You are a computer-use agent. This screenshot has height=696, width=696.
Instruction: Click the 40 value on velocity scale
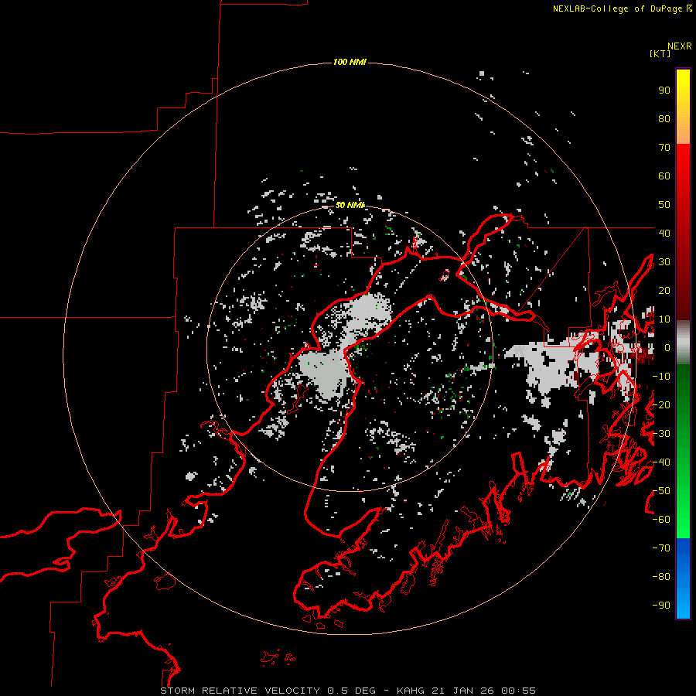point(664,233)
